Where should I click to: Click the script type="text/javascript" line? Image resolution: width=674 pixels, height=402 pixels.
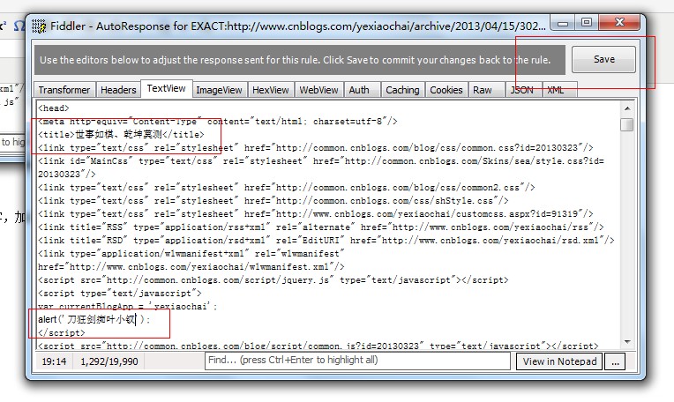point(119,294)
